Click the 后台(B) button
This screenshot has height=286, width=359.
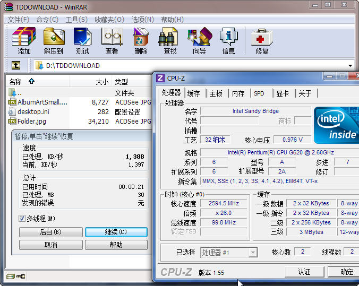(x=51, y=232)
